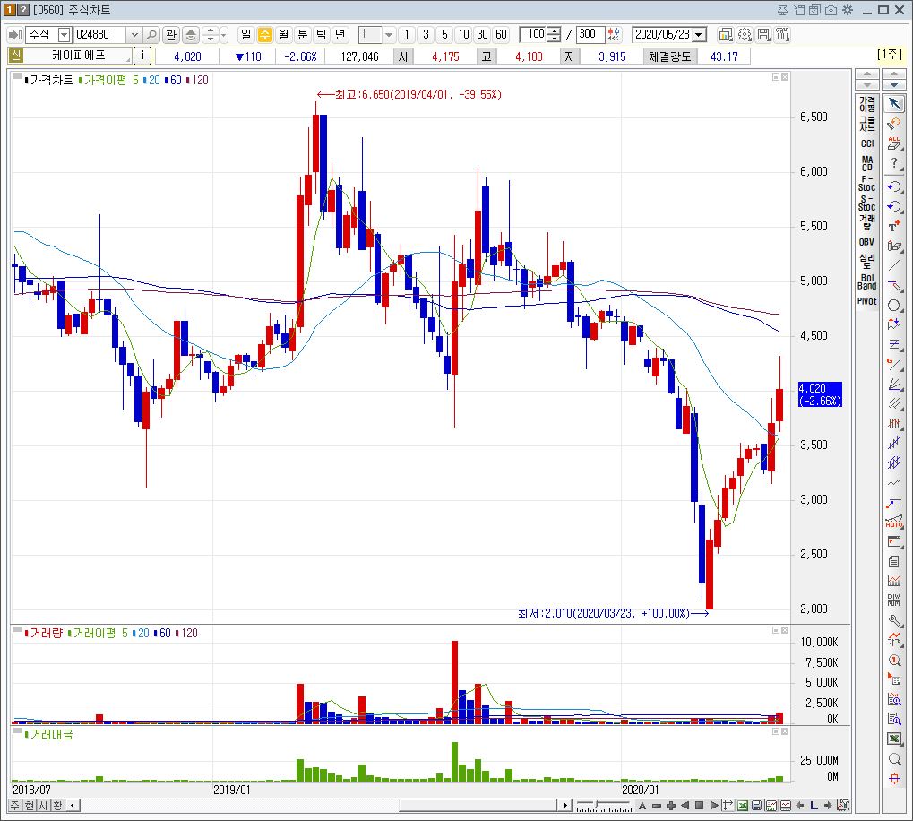Click the zoom out minus icon in bottom bar

point(657,806)
